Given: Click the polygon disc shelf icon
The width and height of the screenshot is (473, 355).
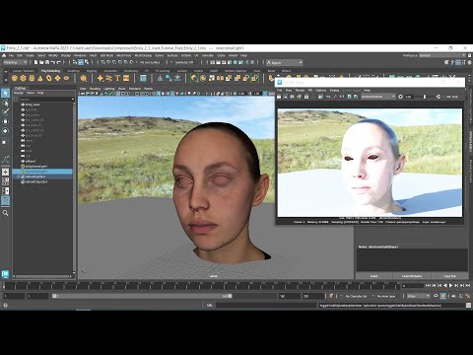Looking at the screenshot, I should 66,78.
